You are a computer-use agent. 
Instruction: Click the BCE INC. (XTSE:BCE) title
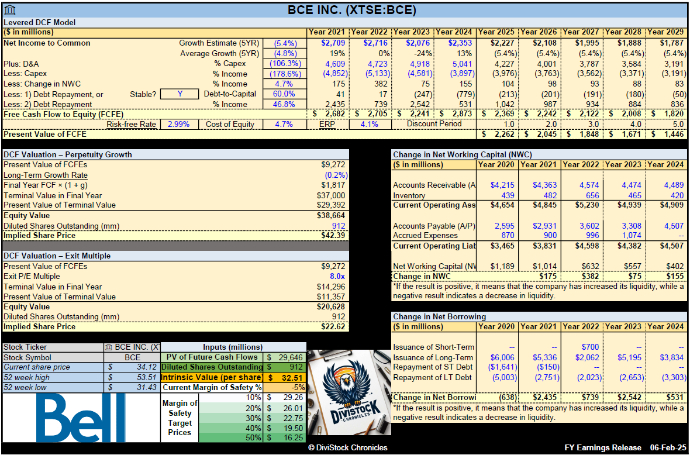(x=351, y=10)
